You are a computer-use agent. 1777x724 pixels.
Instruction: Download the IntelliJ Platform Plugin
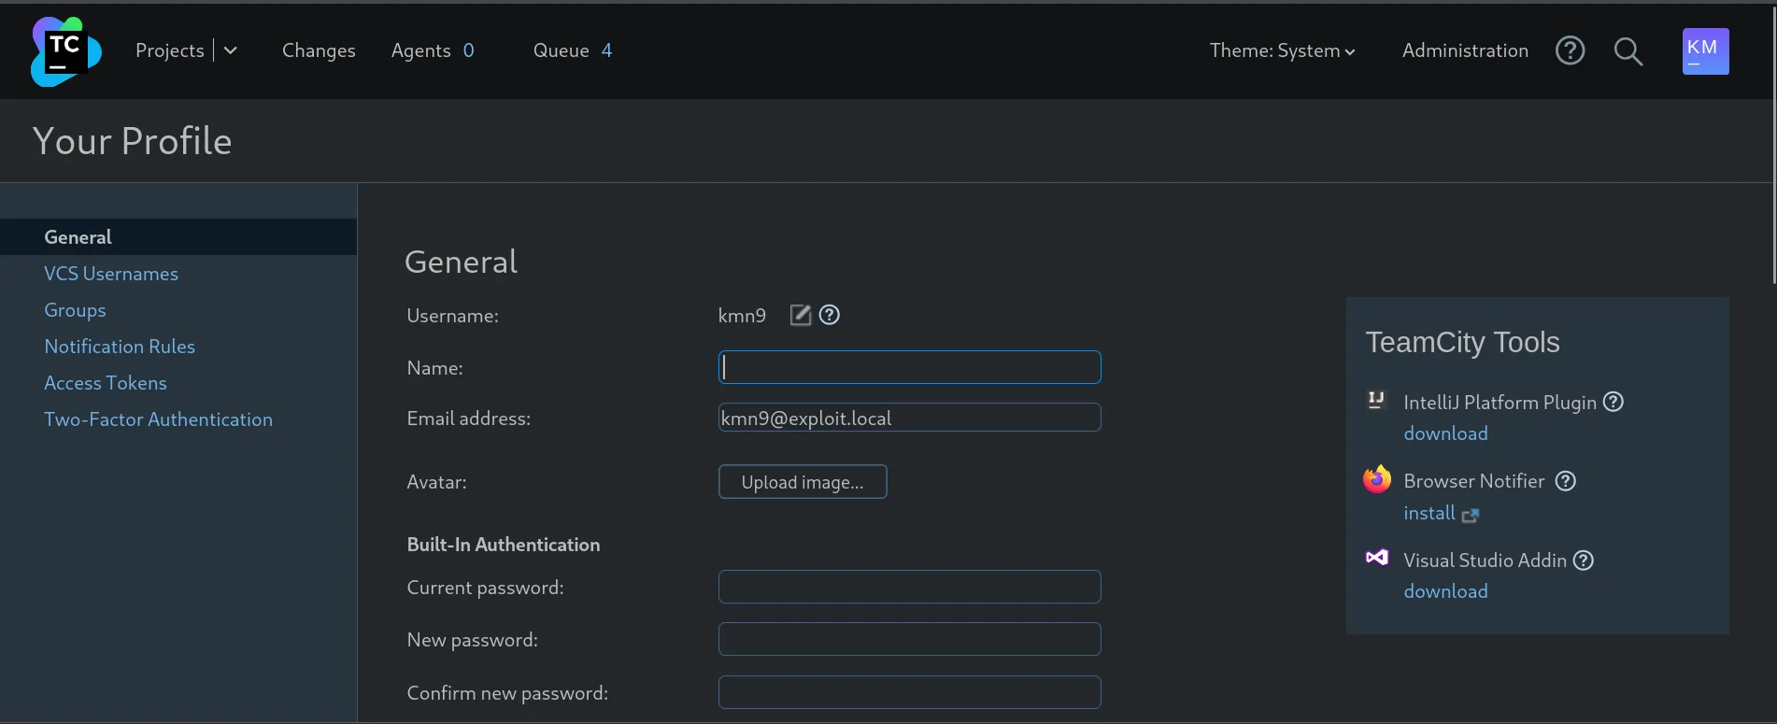1445,433
